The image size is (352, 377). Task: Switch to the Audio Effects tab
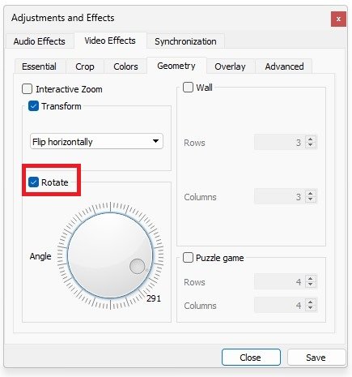tap(40, 41)
